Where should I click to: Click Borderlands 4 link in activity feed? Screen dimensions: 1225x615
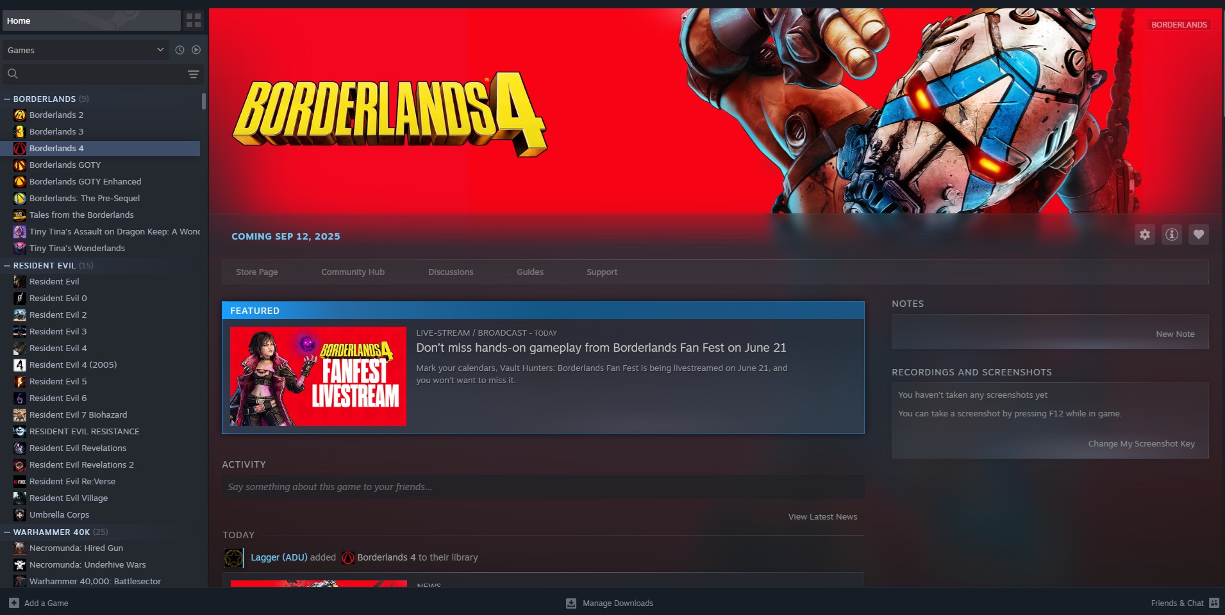(x=387, y=557)
